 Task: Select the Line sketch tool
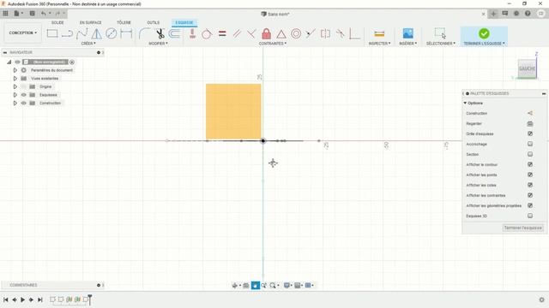[x=67, y=33]
